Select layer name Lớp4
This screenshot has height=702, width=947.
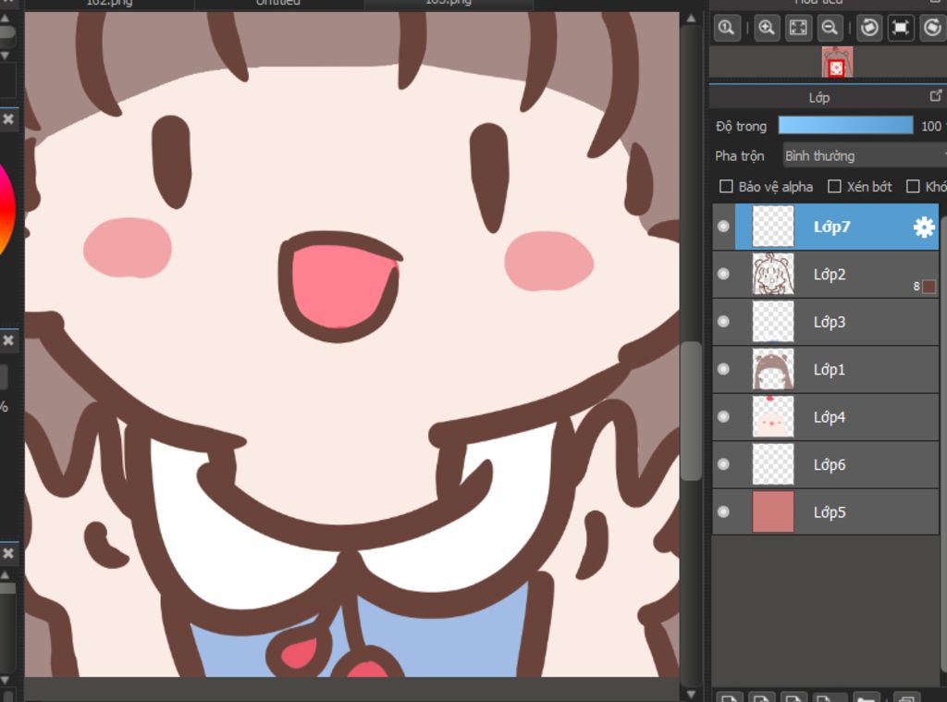click(830, 417)
